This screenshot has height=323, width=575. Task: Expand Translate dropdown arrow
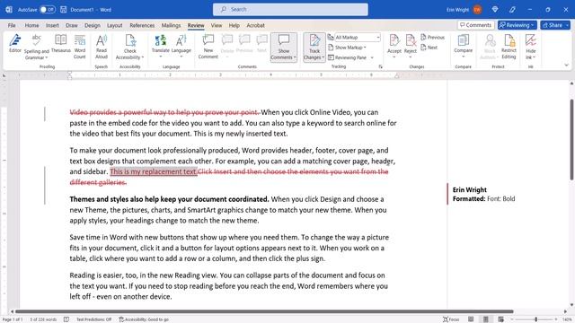point(160,57)
